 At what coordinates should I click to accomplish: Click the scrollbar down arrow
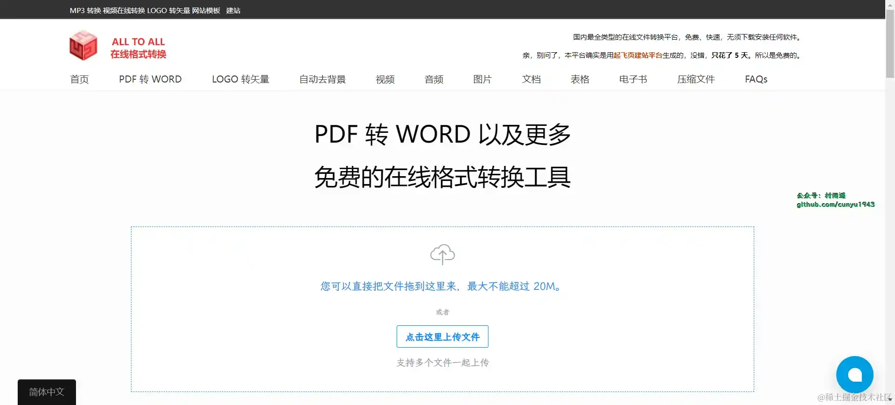pyautogui.click(x=890, y=400)
